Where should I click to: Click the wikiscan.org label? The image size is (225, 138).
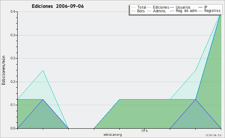point(112,135)
